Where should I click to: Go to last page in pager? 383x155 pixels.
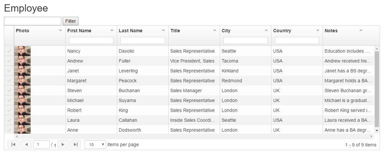76,145
